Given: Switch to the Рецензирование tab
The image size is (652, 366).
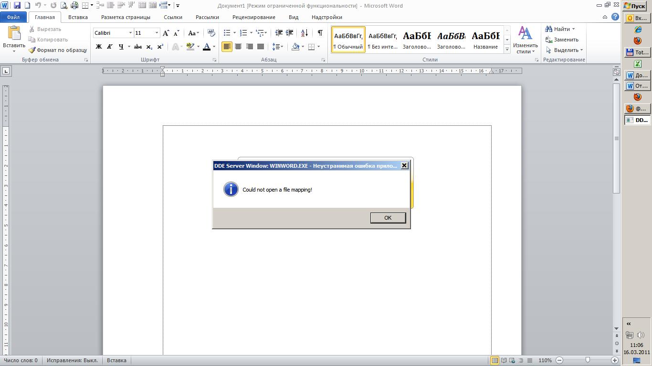Looking at the screenshot, I should click(x=253, y=17).
